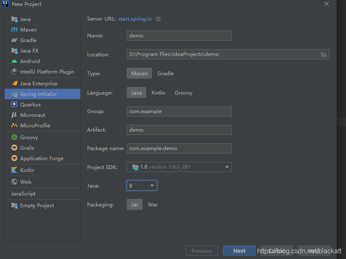Image resolution: width=346 pixels, height=259 pixels.
Task: Open the start.spring.io link
Action: tap(135, 19)
